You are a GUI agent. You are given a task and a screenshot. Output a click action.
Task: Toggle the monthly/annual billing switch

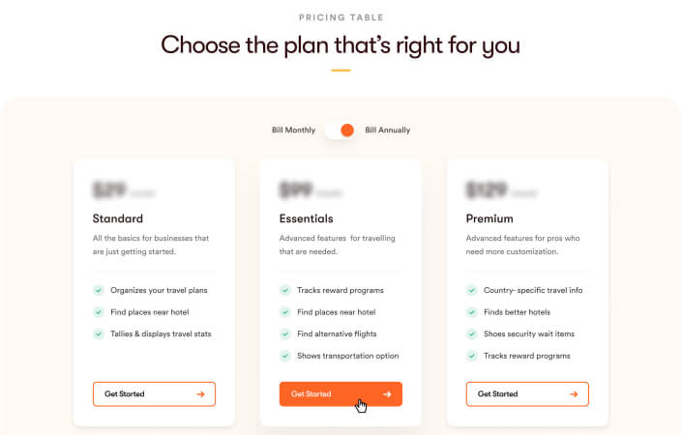pyautogui.click(x=340, y=130)
